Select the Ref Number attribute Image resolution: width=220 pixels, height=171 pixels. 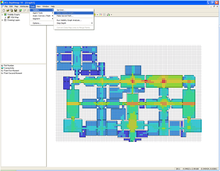pyautogui.click(x=9, y=65)
